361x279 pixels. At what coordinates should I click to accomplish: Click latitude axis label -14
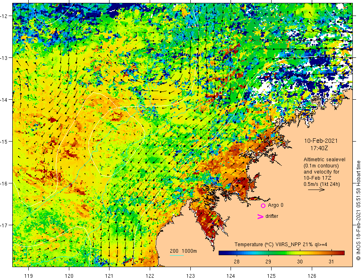pyautogui.click(x=5, y=100)
